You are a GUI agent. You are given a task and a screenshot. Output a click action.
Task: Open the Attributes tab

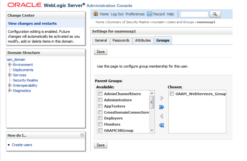point(143,41)
